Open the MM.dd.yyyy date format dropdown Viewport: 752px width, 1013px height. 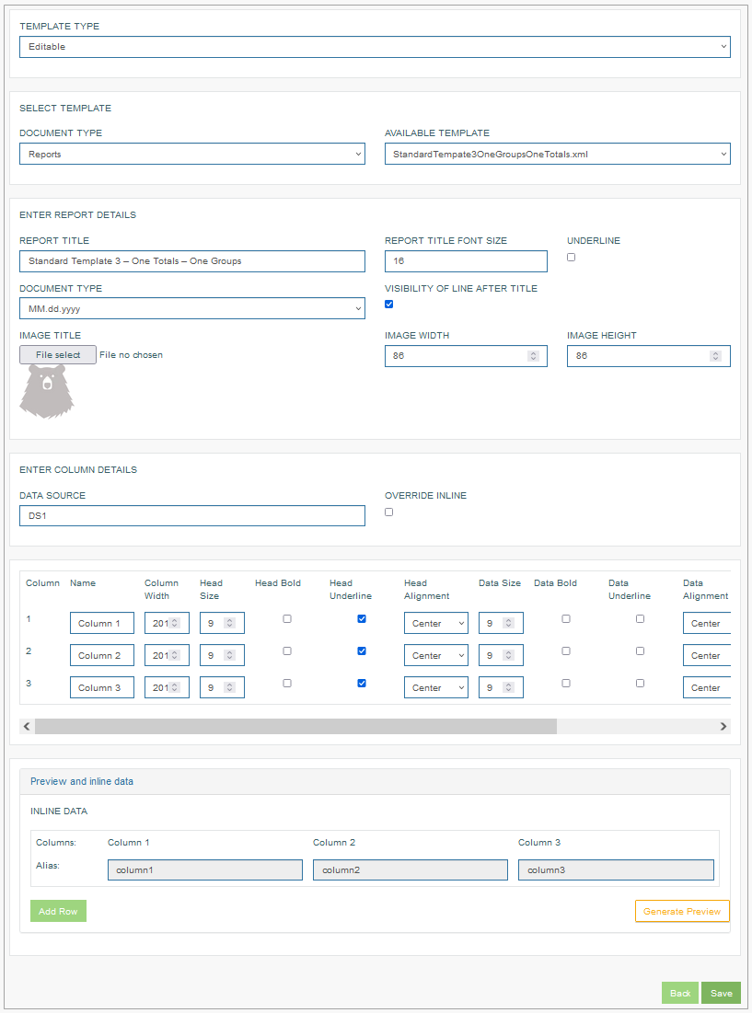[191, 309]
